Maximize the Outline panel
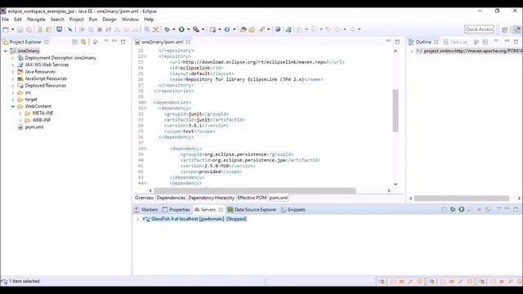 pos(516,42)
